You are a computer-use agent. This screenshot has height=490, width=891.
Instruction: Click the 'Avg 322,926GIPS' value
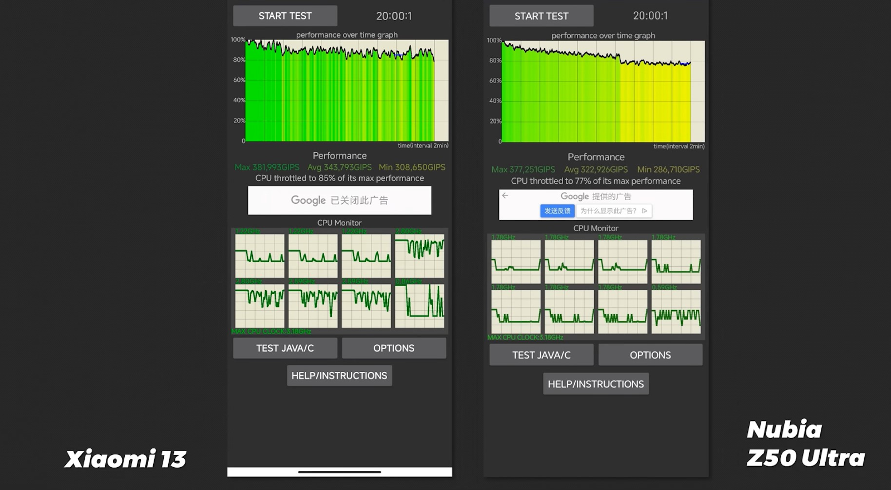tap(596, 169)
